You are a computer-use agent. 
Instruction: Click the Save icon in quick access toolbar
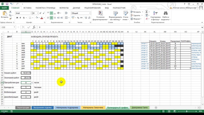[x=7, y=4]
